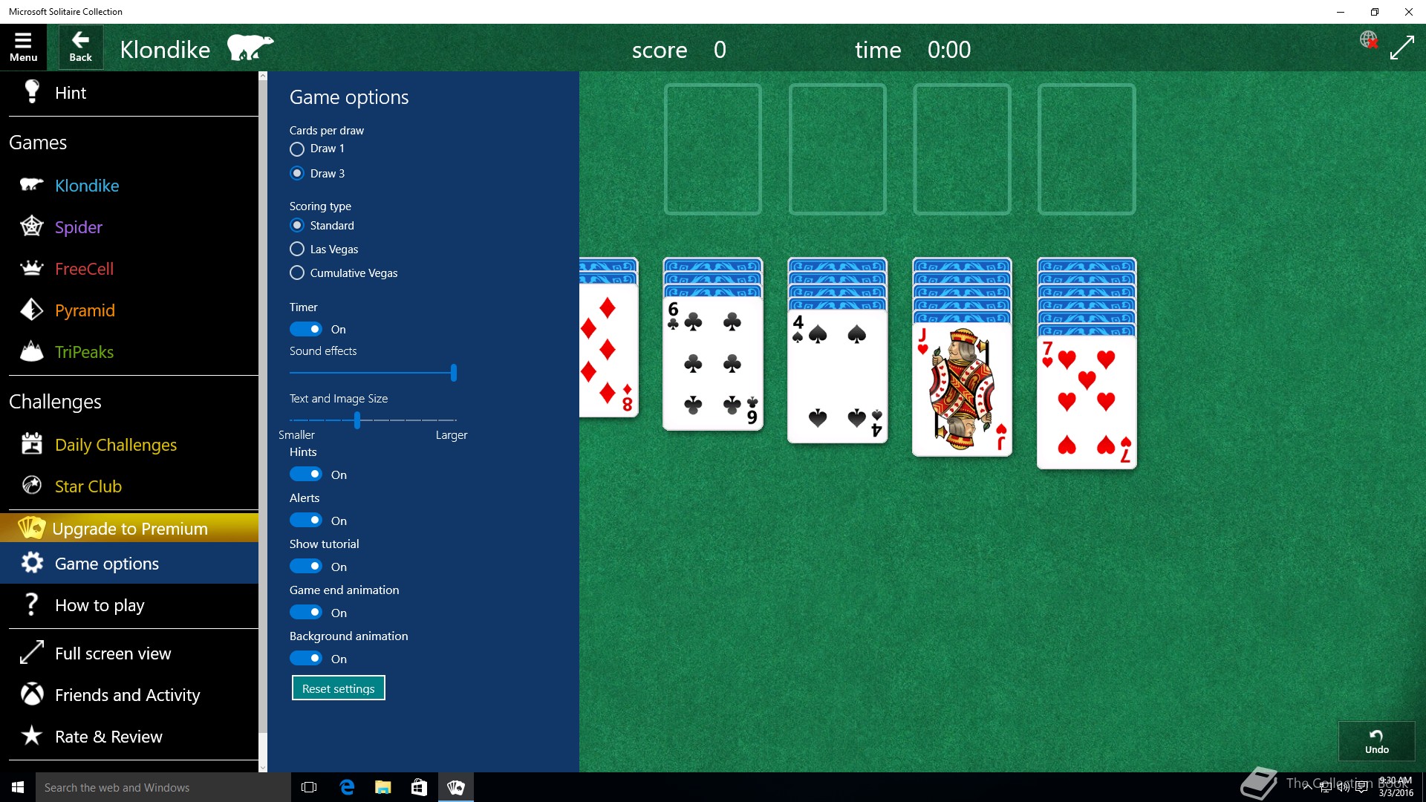This screenshot has height=802, width=1426.
Task: Click the Jack of hearts card
Action: 962,389
